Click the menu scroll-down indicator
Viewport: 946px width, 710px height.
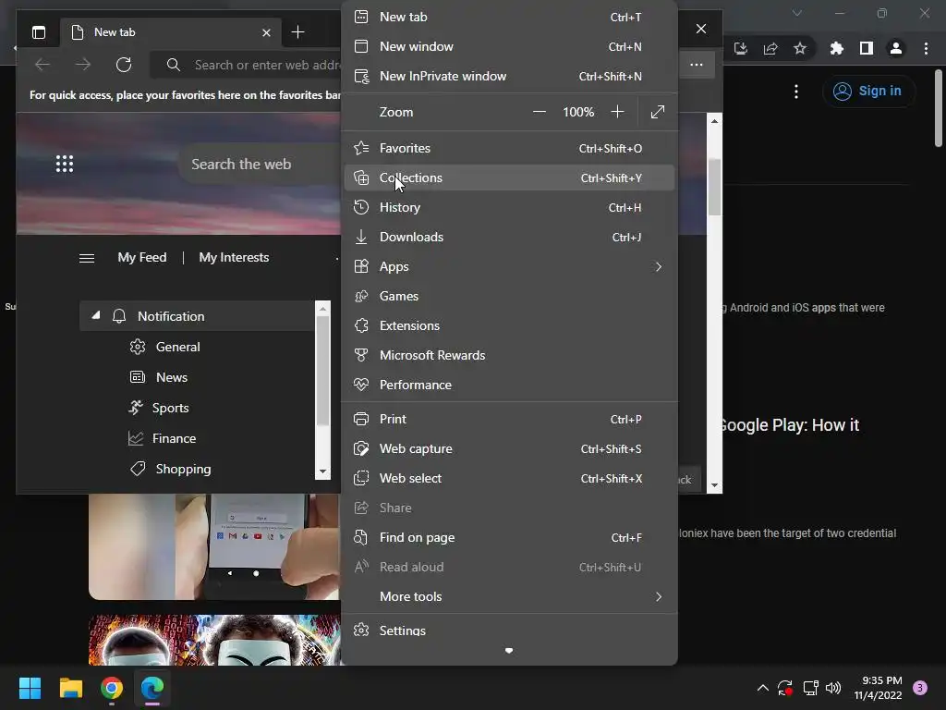click(x=509, y=651)
